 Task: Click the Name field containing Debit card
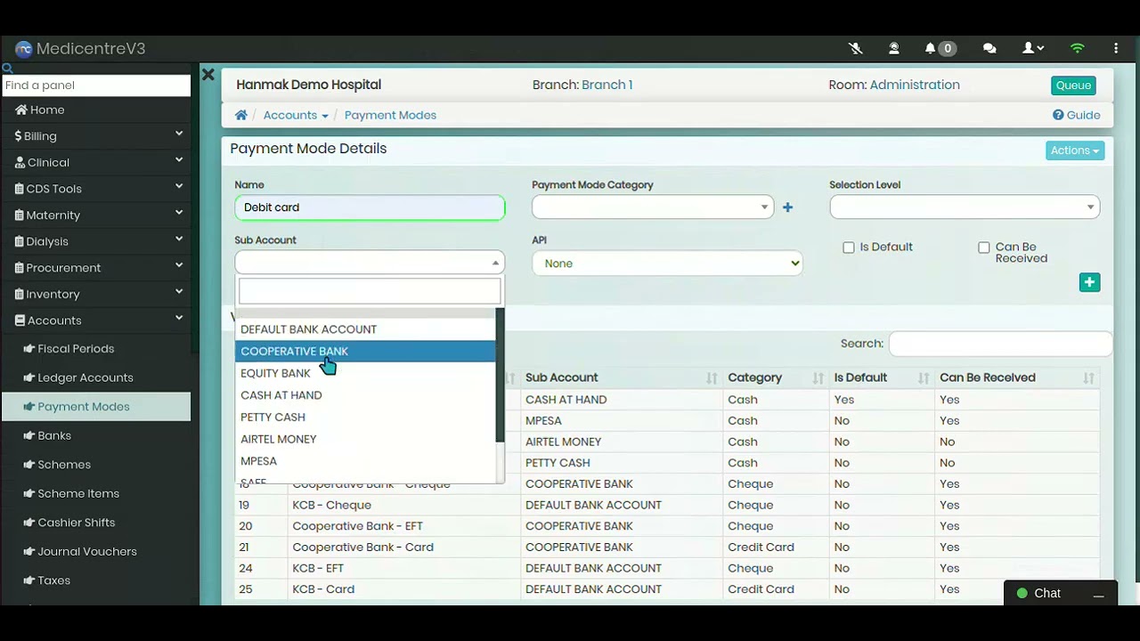point(370,207)
